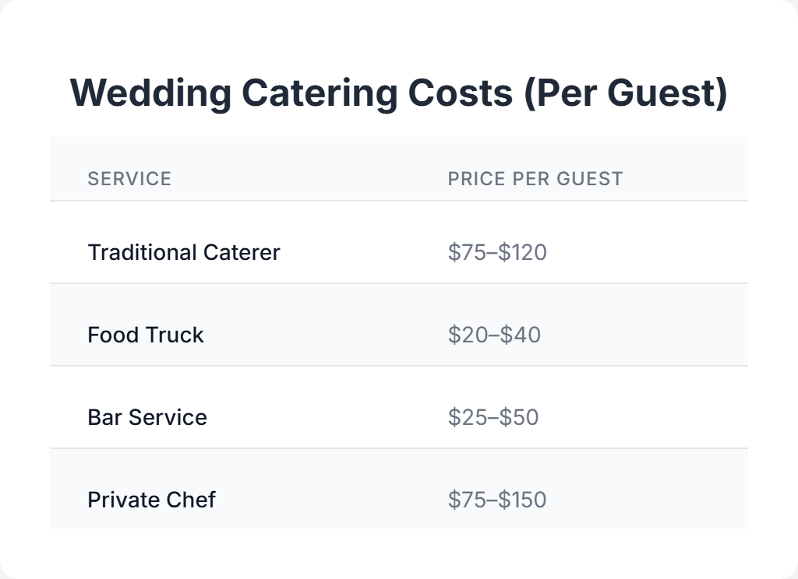Click the PRICE PER GUEST column header
798x579 pixels.
(535, 178)
